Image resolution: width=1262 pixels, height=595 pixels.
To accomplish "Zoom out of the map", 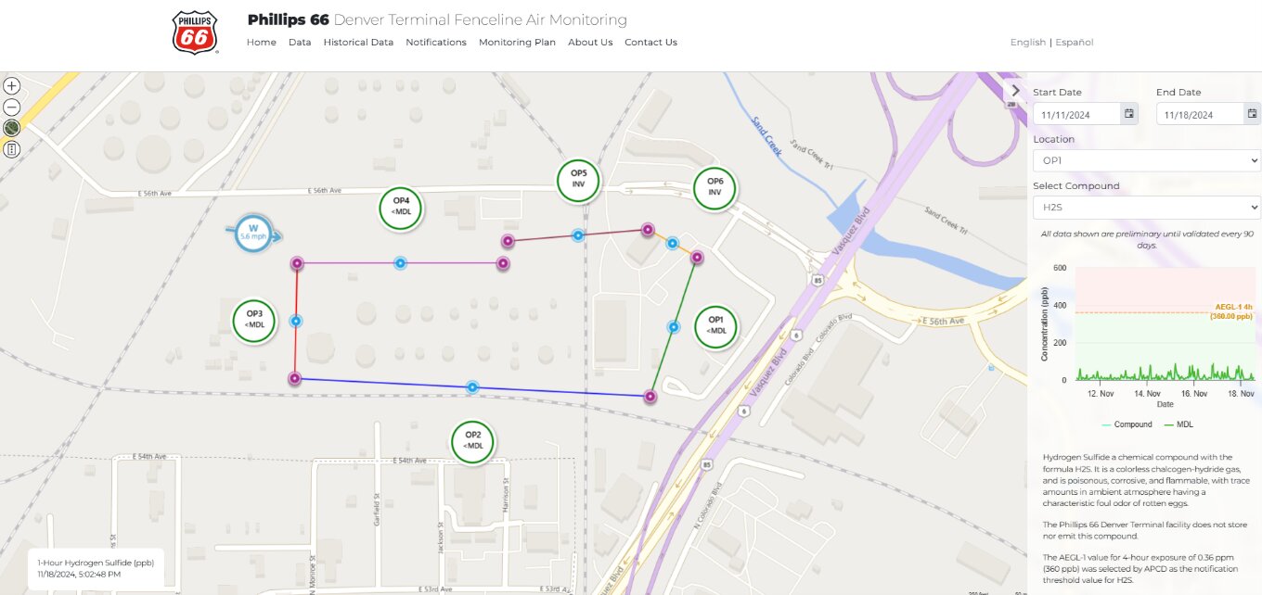I will pos(12,107).
